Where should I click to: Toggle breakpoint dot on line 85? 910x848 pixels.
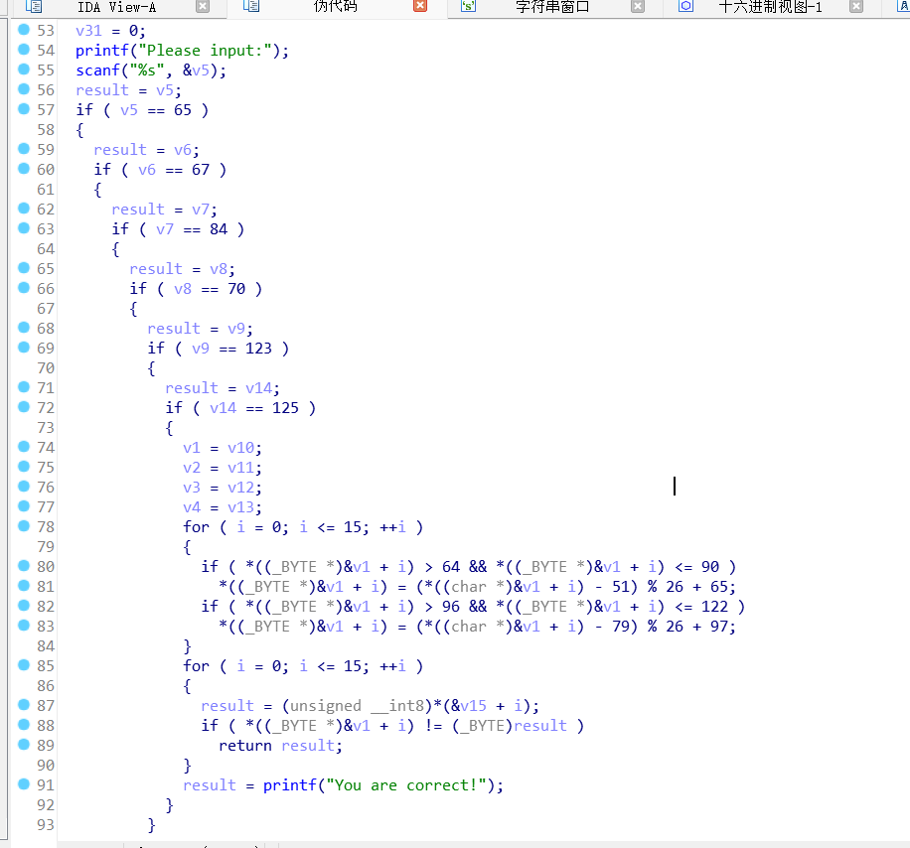tap(24, 665)
